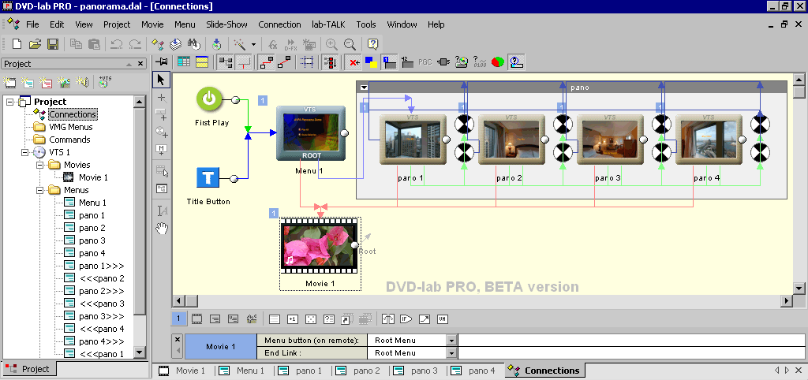Collapse the Project root tree node
This screenshot has height=380, width=808.
[9, 102]
